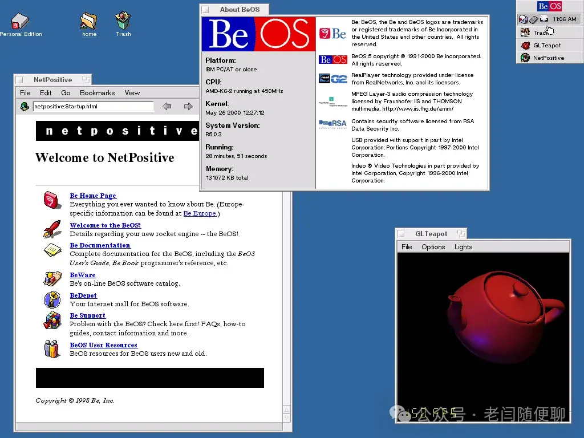Open the BeDepot link on the startup page

click(x=83, y=295)
